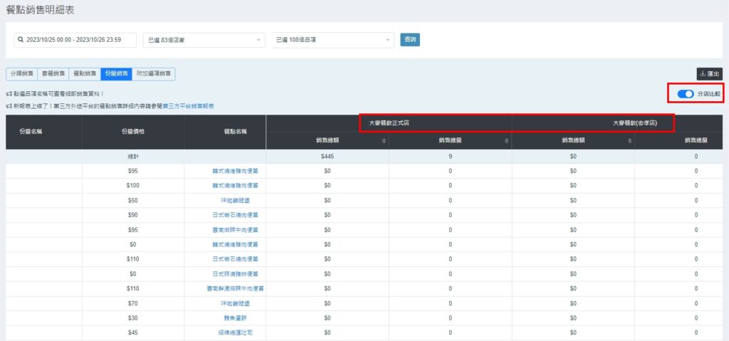The height and width of the screenshot is (341, 729).
Task: Open the 已選 83個店家 store dropdown
Action: [203, 40]
